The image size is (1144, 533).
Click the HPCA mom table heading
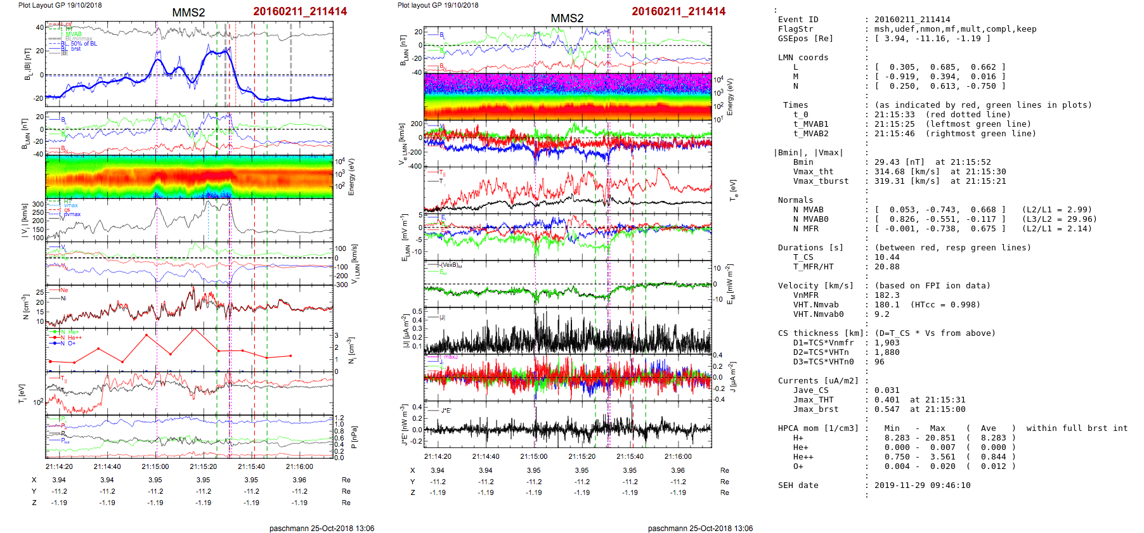point(818,428)
